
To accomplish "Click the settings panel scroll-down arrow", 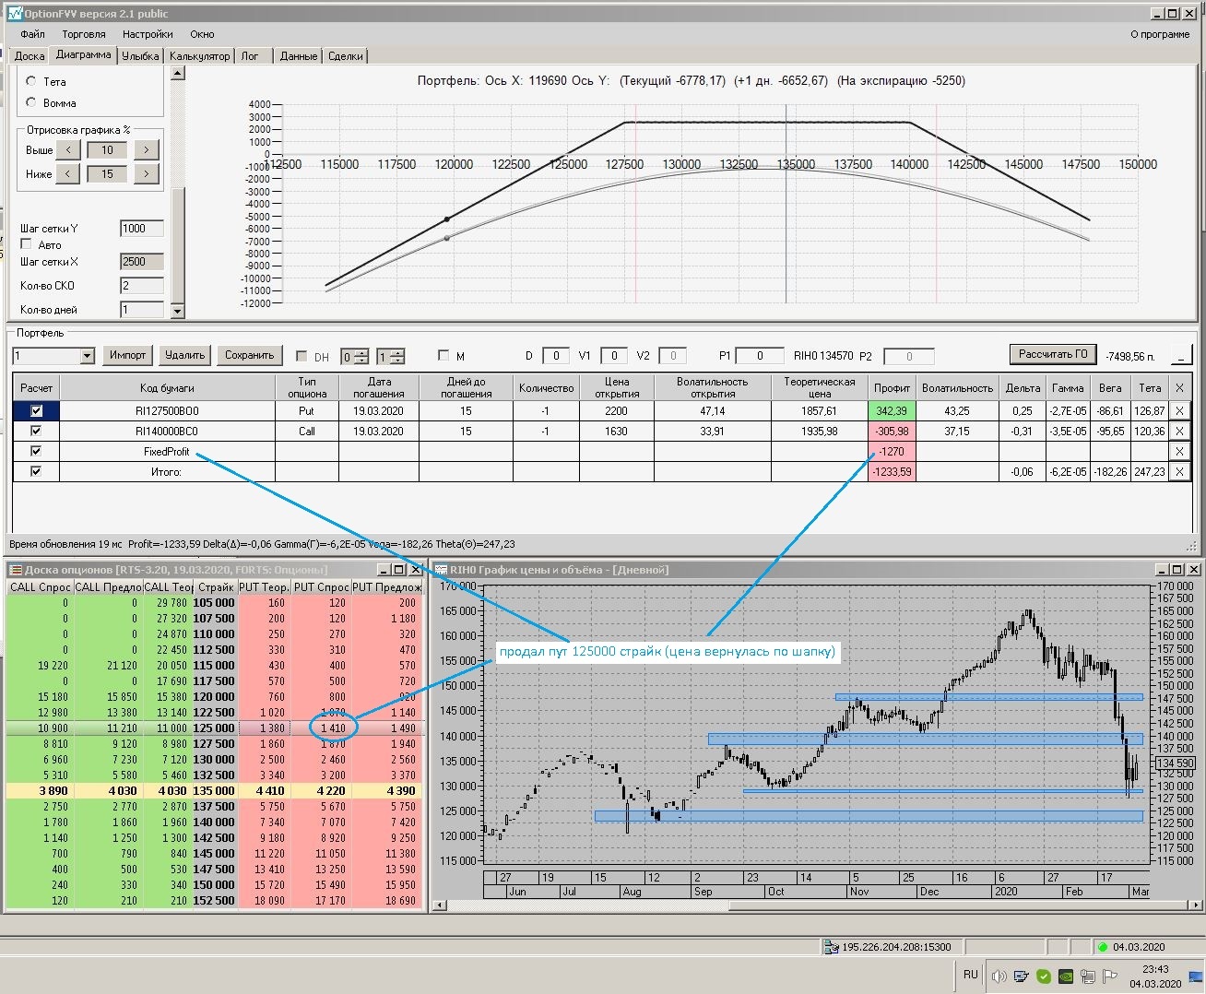I will coord(178,312).
